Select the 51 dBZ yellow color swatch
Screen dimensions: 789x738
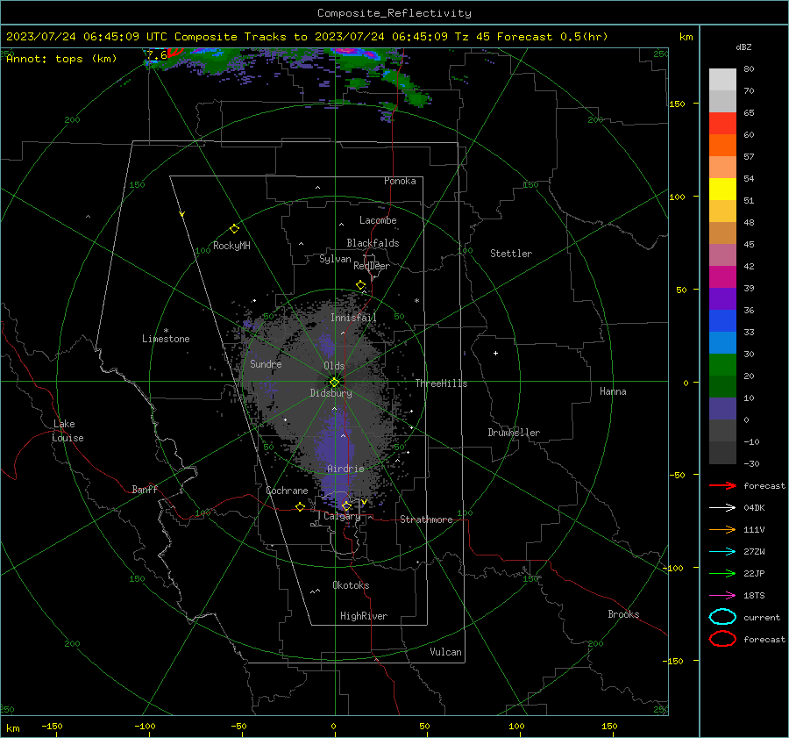pos(722,190)
